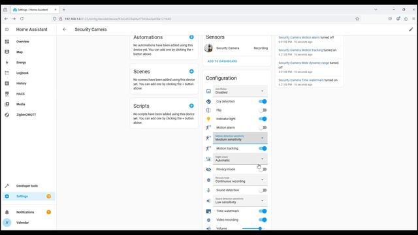Open Security Camera Time watermark logbook link
This screenshot has height=235, width=418.
pos(301,80)
